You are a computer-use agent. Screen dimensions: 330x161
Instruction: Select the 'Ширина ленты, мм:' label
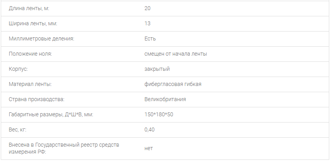point(33,23)
